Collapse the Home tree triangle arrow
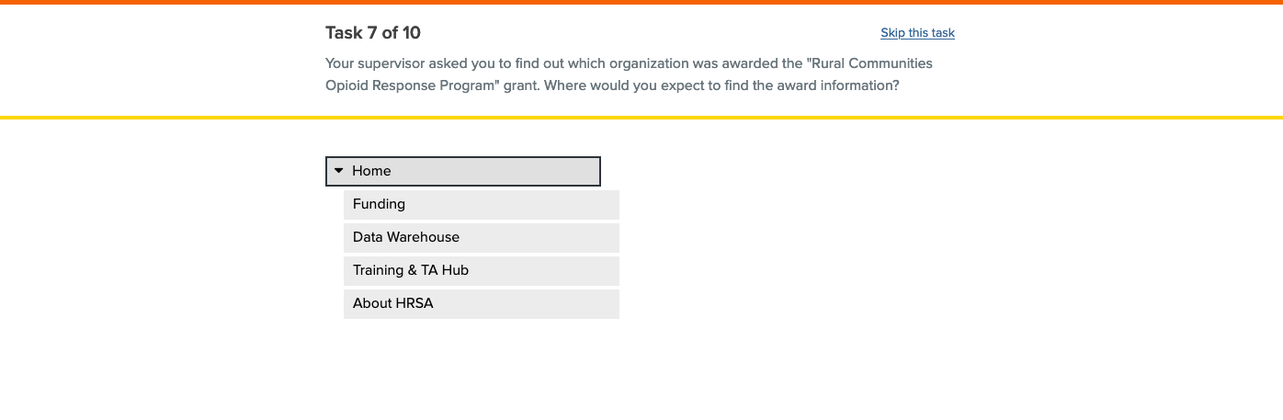The image size is (1283, 420). click(338, 171)
